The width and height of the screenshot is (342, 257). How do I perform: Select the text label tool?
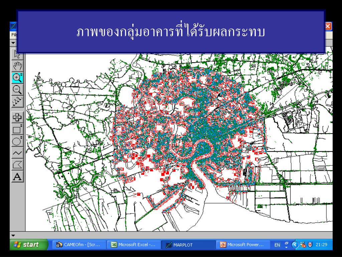tap(17, 177)
